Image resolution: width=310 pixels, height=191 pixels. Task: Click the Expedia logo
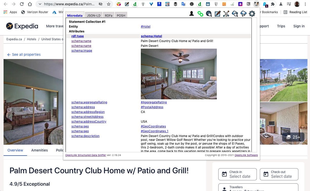[22, 26]
